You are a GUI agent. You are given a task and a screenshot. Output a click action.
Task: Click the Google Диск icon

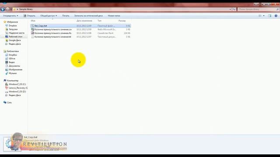click(x=7, y=40)
